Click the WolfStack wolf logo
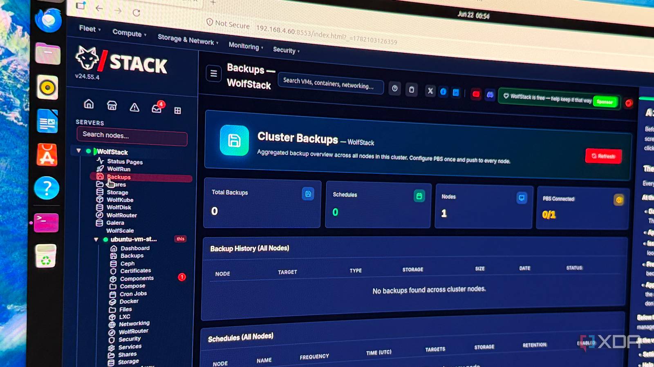This screenshot has width=654, height=367. (x=87, y=58)
